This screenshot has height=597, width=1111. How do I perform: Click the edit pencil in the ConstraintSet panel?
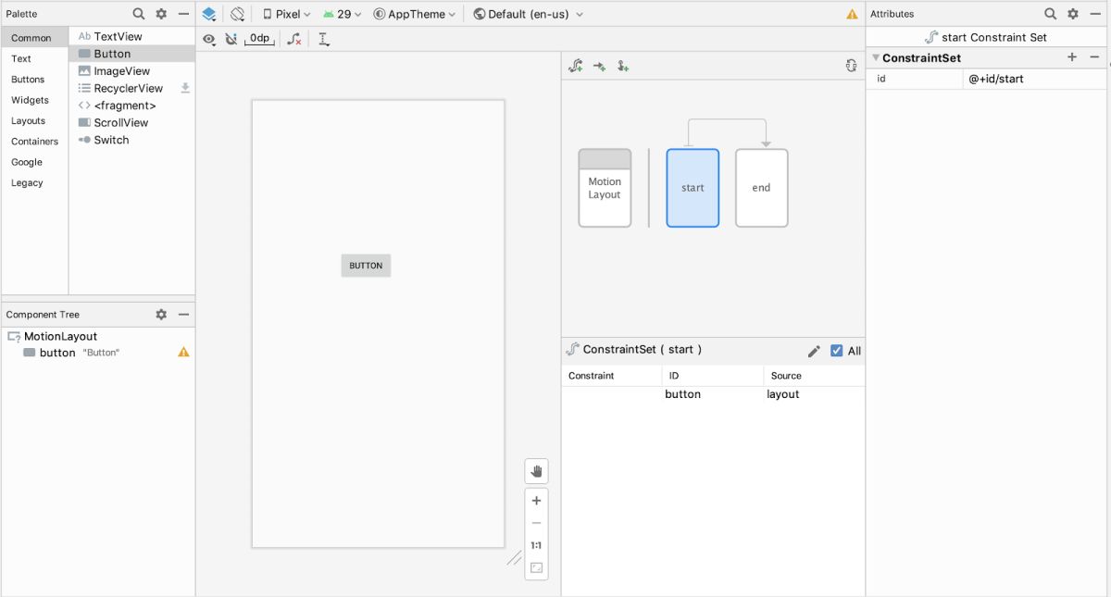pyautogui.click(x=814, y=351)
